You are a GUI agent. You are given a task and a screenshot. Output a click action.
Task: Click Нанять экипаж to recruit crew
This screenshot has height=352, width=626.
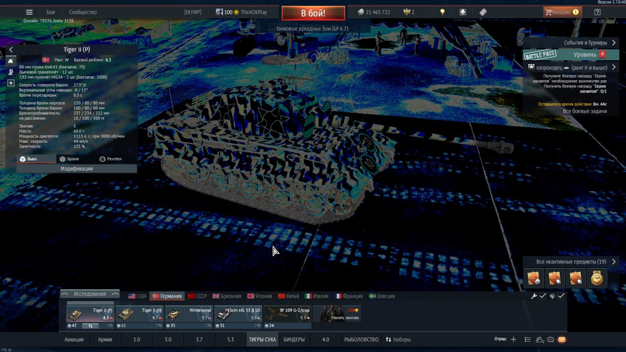[x=337, y=314]
